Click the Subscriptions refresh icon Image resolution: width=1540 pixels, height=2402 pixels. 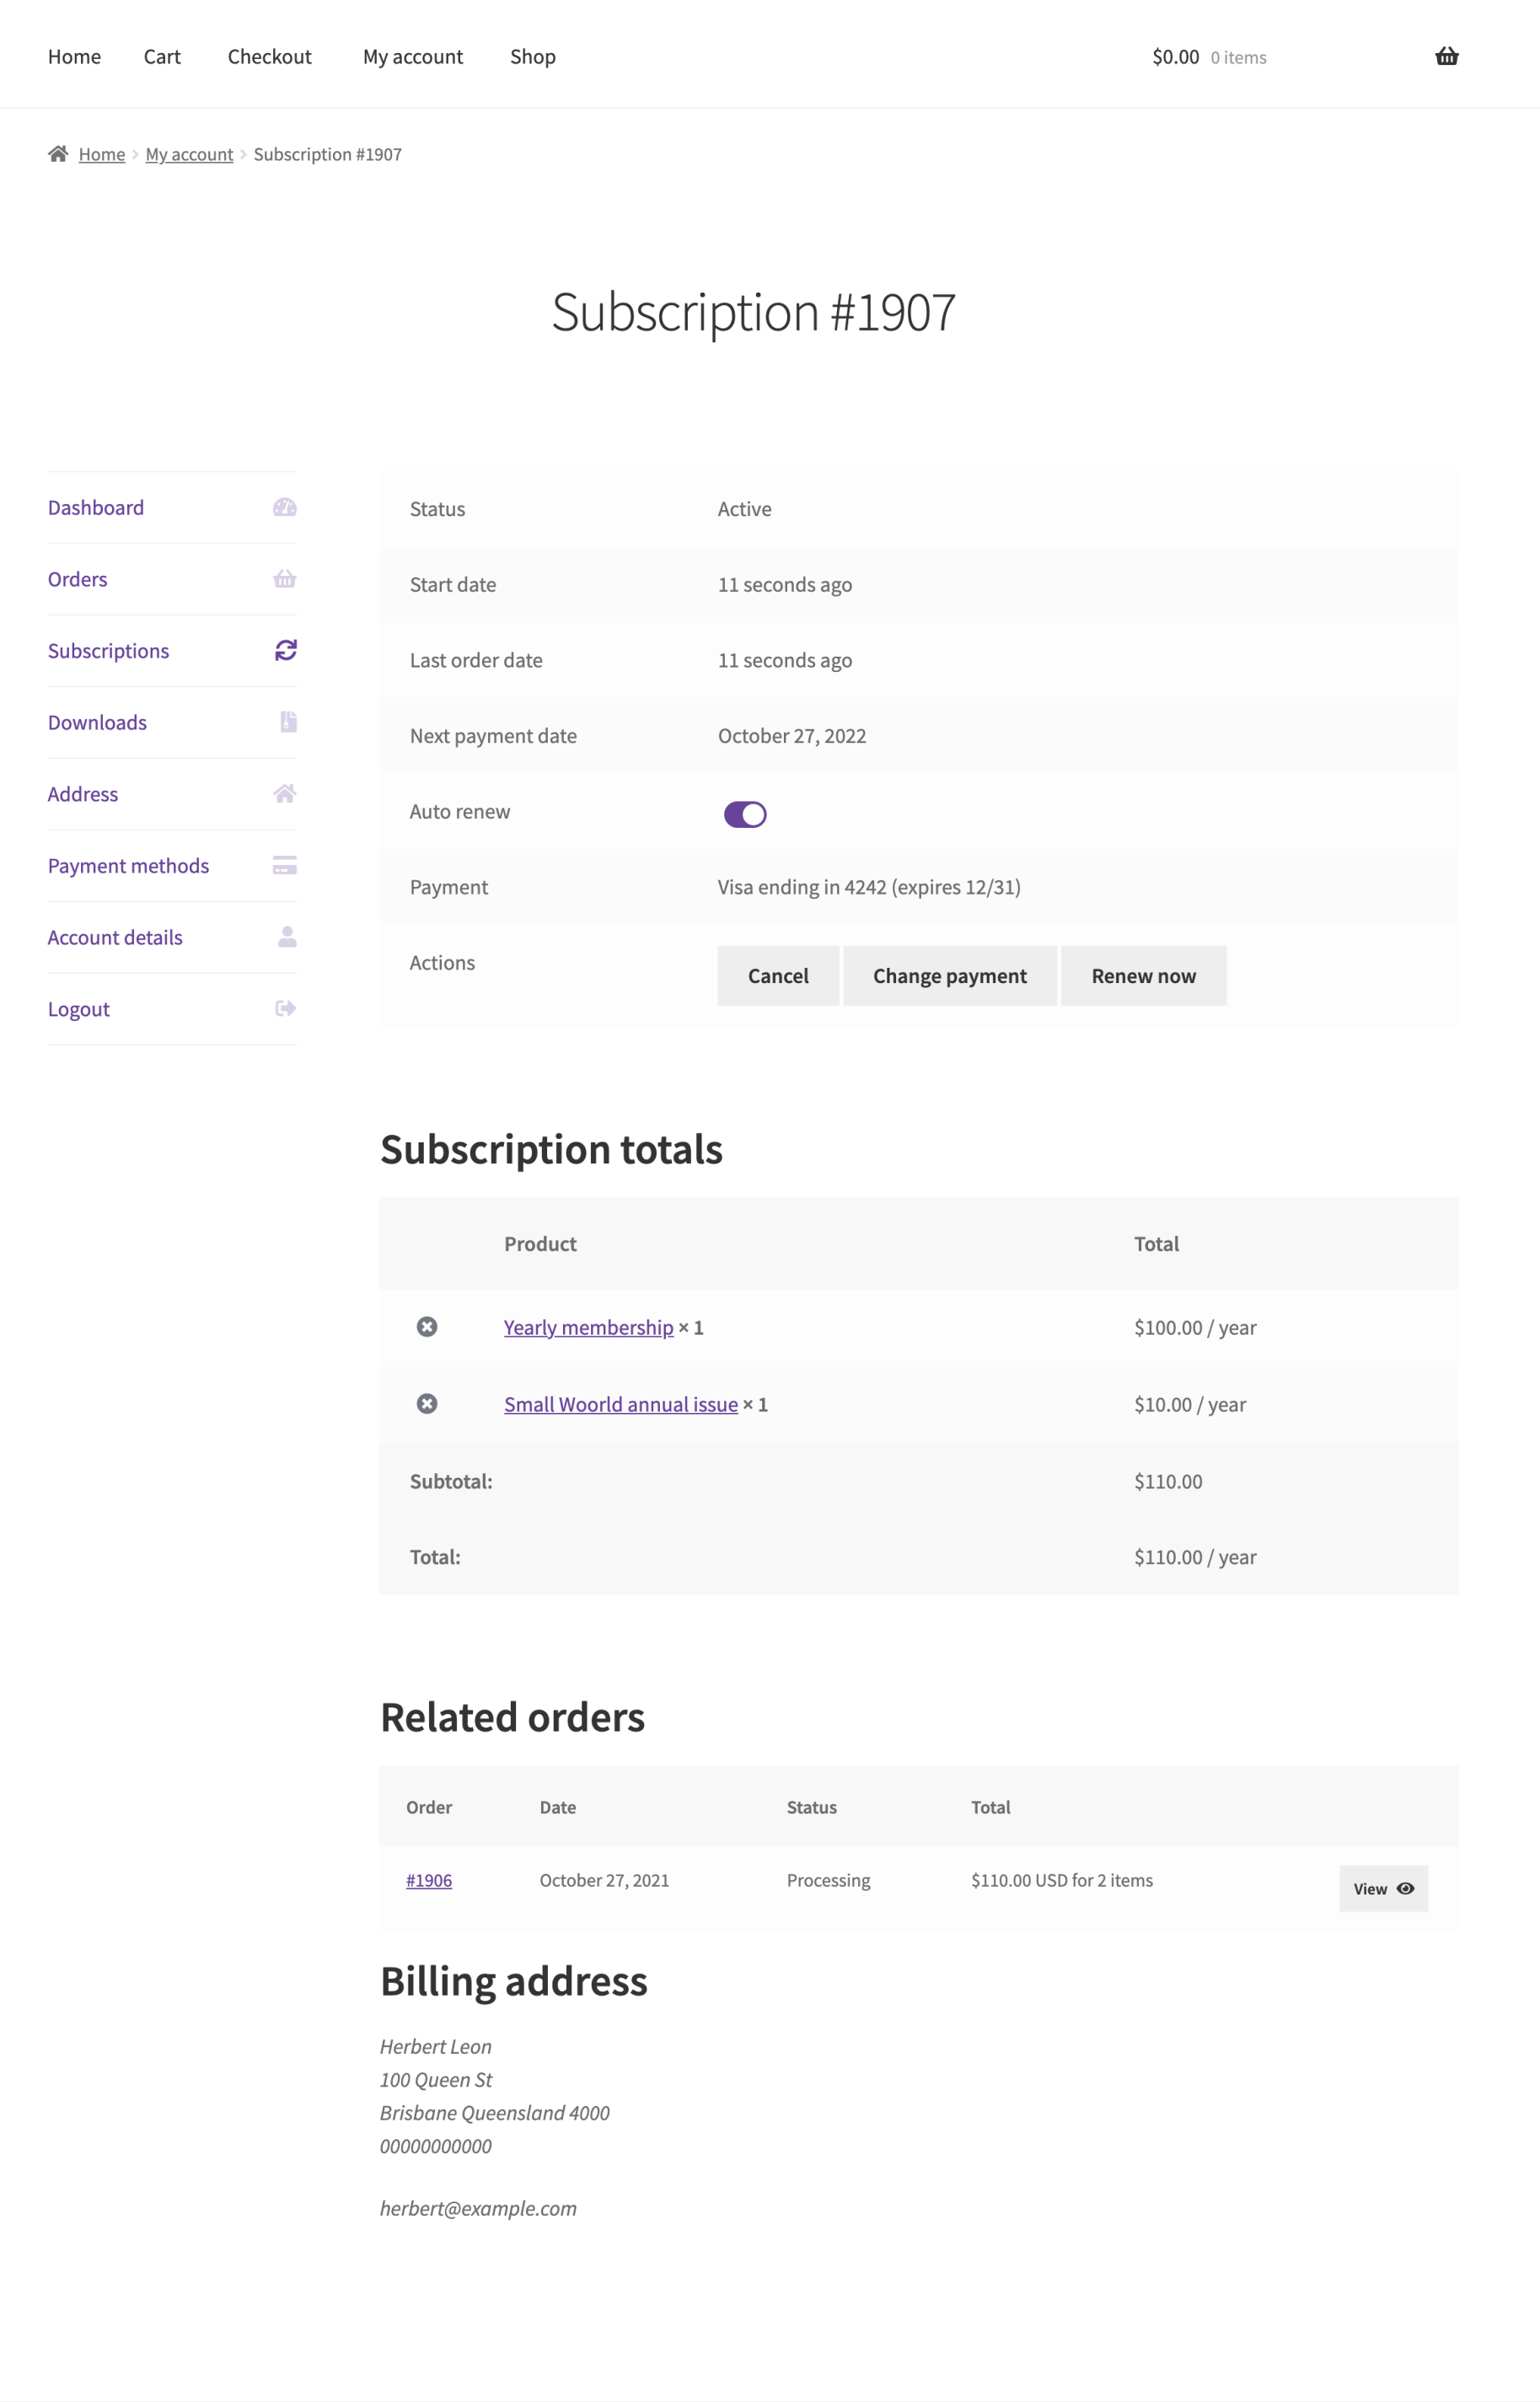click(x=285, y=650)
